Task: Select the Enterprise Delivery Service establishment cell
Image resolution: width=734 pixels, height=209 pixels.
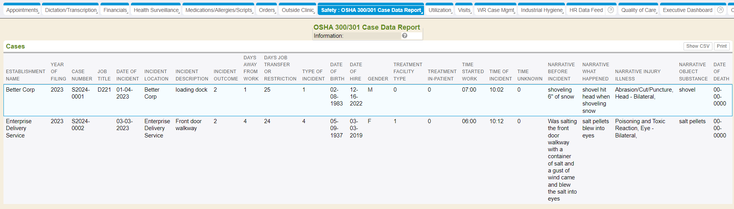Action: (18, 128)
